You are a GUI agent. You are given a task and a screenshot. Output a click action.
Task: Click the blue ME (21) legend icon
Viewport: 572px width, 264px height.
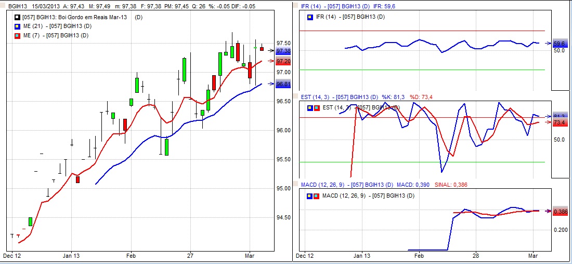[x=17, y=26]
